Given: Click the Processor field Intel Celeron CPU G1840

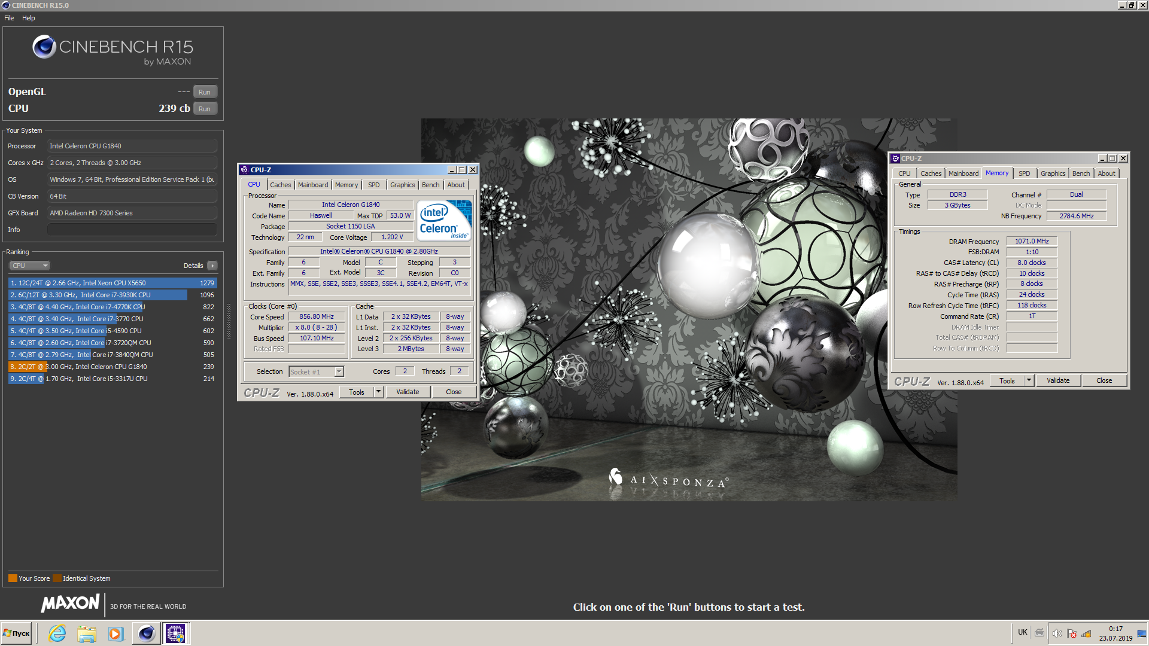Looking at the screenshot, I should point(132,146).
